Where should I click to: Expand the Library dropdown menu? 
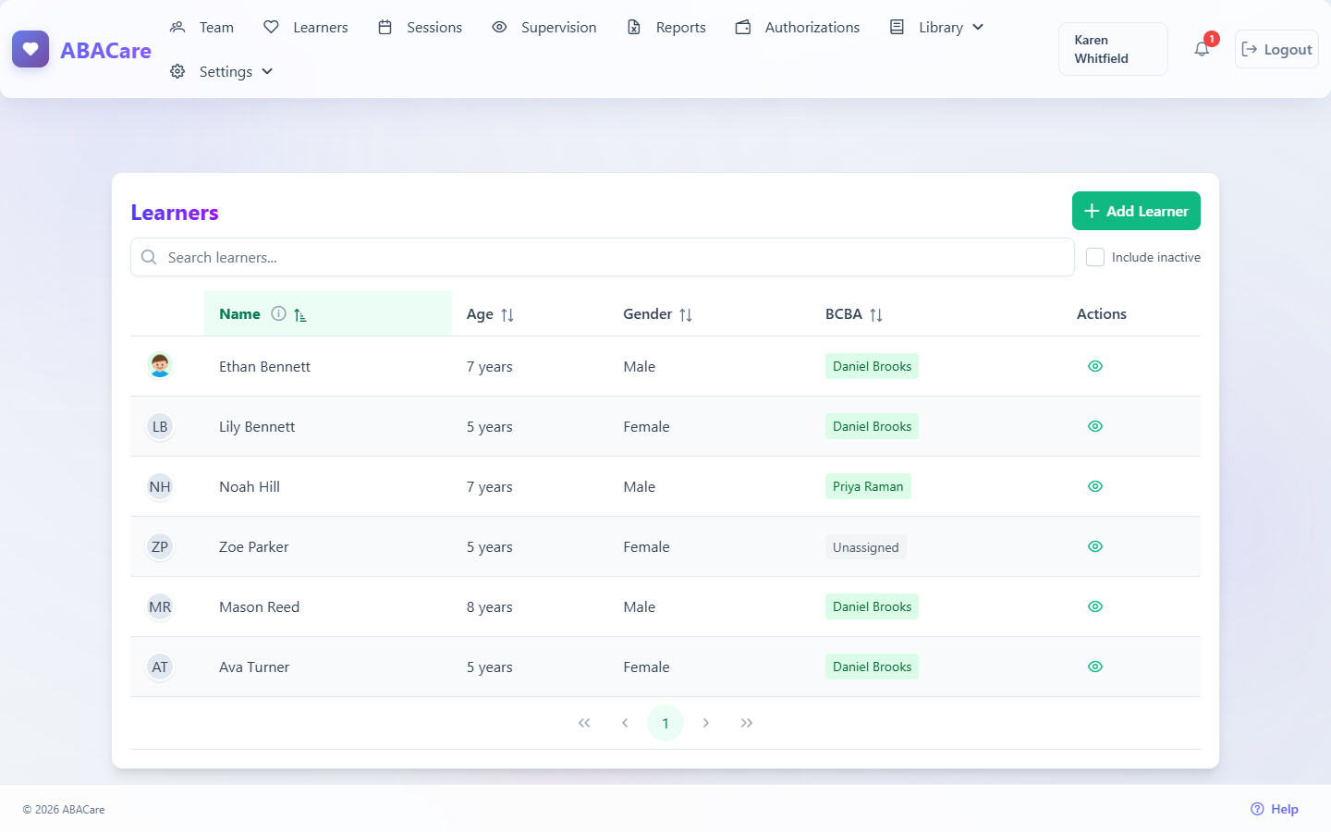pos(936,27)
